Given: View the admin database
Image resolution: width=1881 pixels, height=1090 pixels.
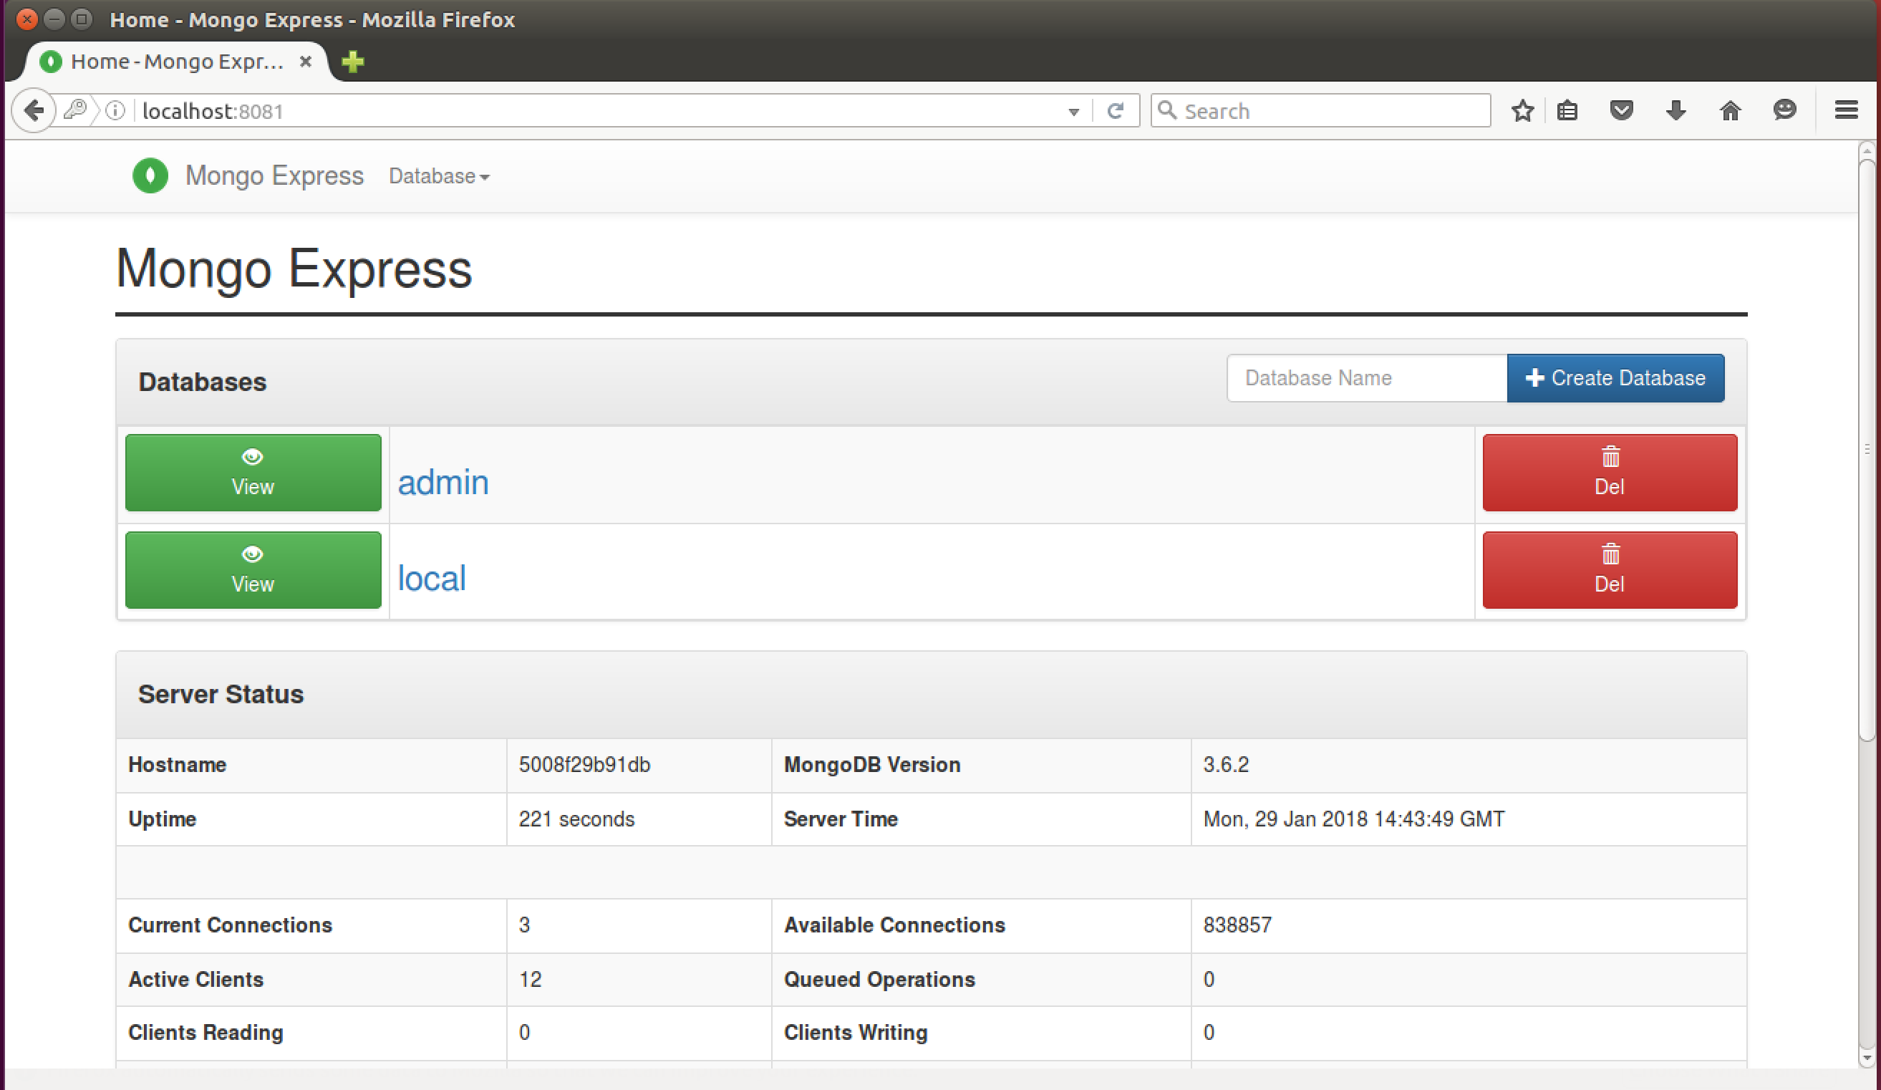Looking at the screenshot, I should pyautogui.click(x=253, y=473).
